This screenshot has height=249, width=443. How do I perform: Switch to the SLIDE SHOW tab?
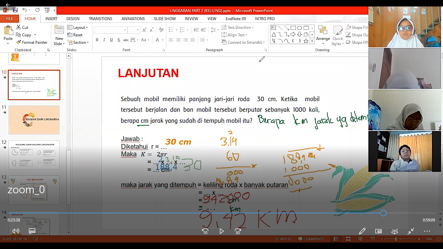[x=165, y=19]
